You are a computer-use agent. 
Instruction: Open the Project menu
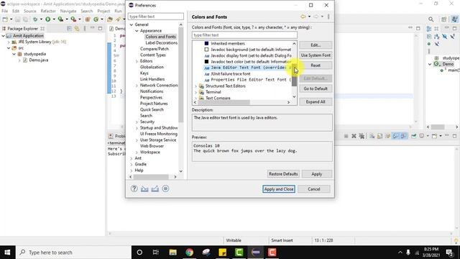(103, 11)
